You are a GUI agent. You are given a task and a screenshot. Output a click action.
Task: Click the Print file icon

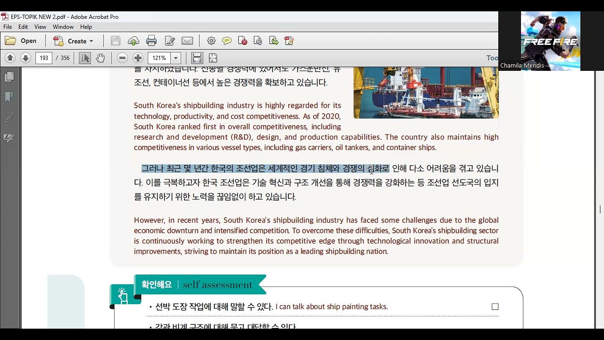[x=151, y=41]
